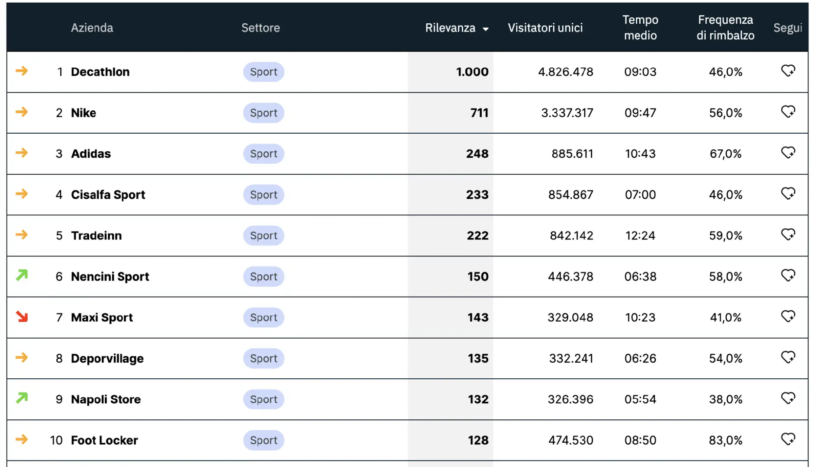
Task: Open the Nike company link
Action: 84,113
